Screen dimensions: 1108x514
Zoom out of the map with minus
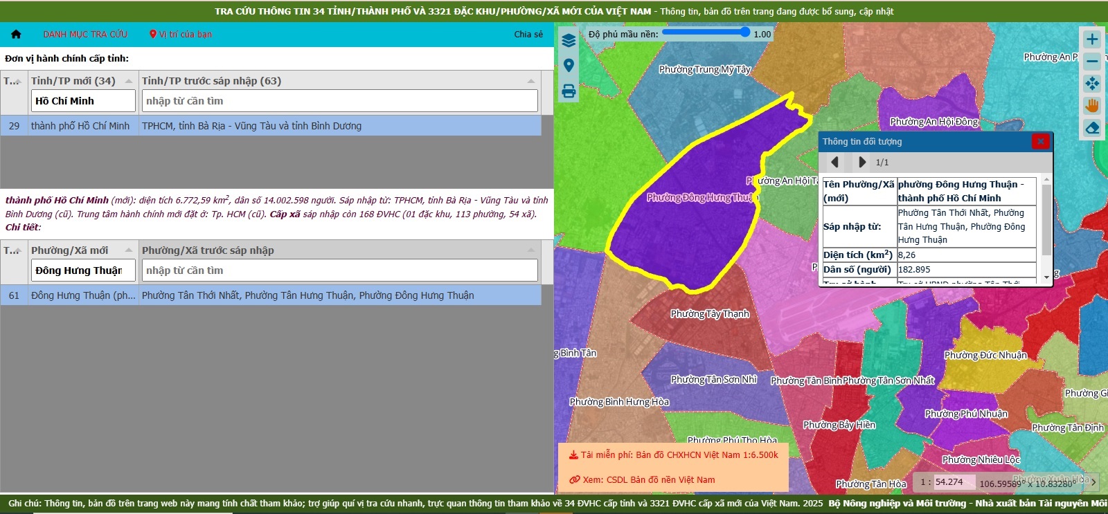tap(1092, 61)
